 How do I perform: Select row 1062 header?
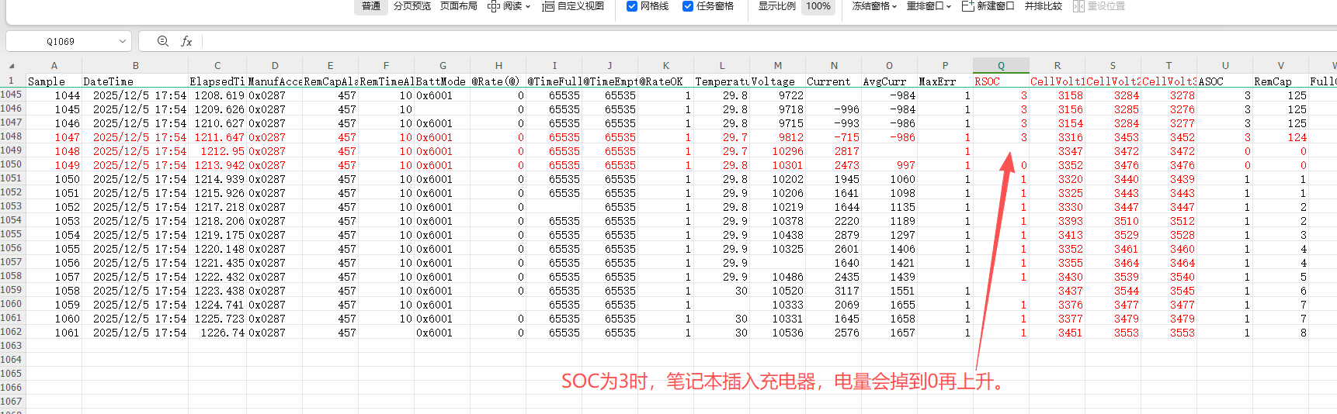tap(12, 332)
